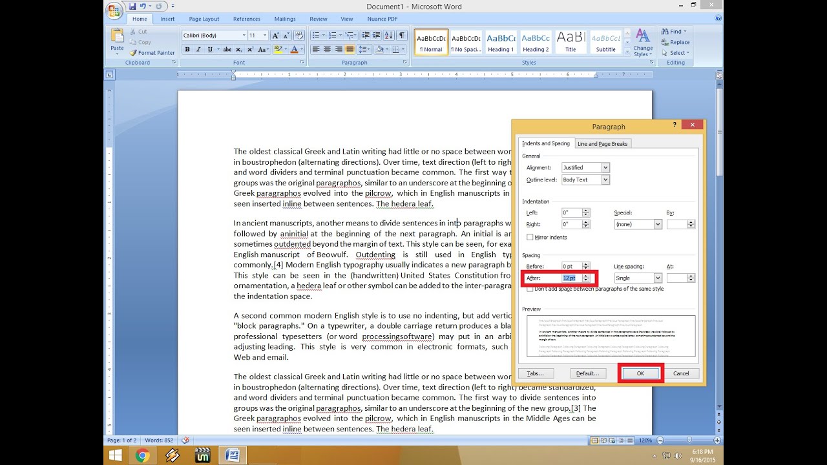The width and height of the screenshot is (827, 465).
Task: Click the Format Painter
Action: (x=152, y=53)
